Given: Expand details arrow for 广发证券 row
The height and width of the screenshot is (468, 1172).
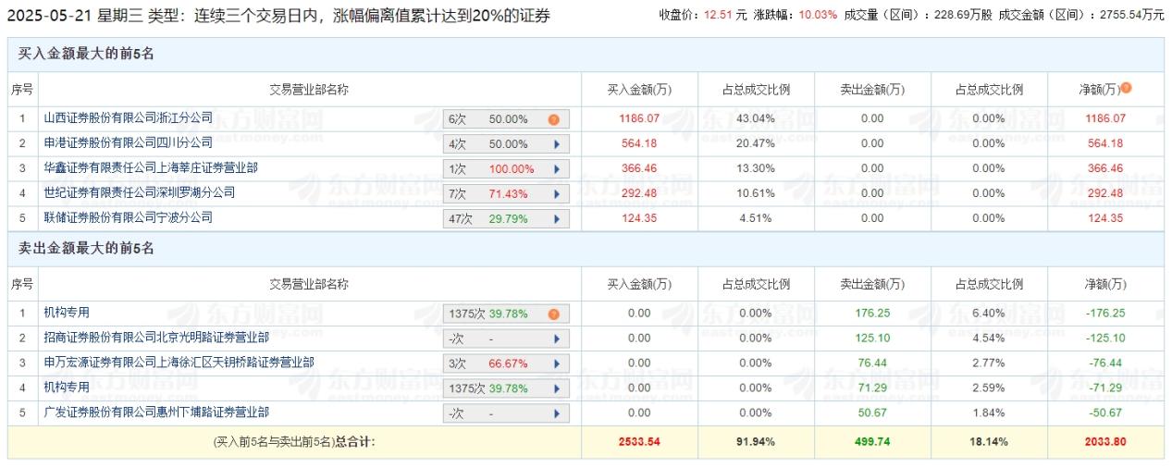Looking at the screenshot, I should 556,413.
